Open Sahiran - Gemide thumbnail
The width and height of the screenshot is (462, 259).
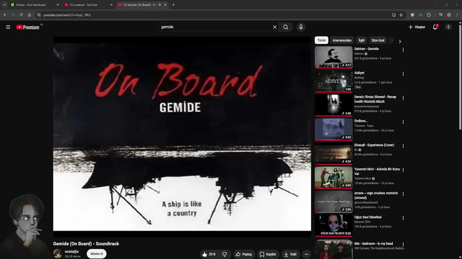tap(334, 57)
